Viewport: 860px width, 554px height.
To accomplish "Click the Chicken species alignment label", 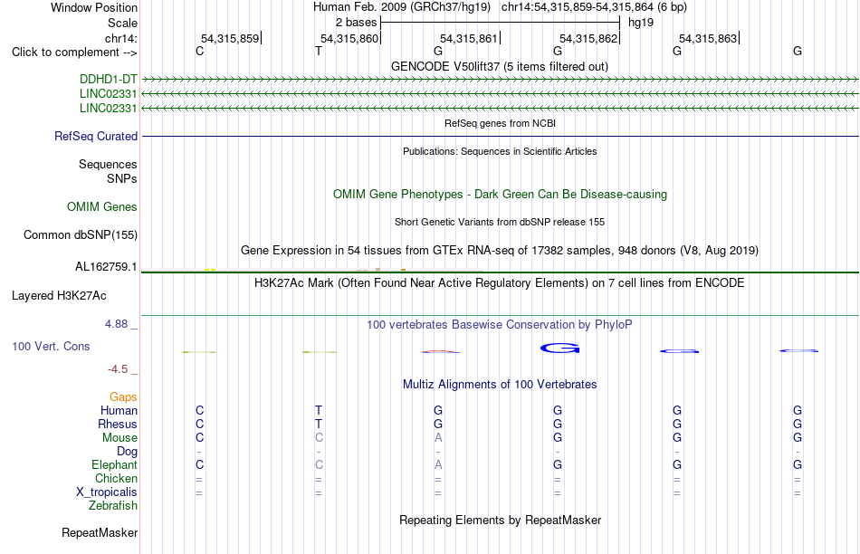I will [116, 478].
